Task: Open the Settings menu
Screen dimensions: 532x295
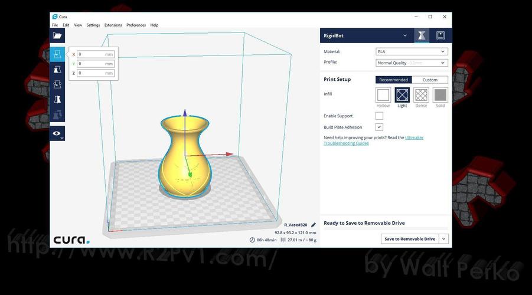Action: click(93, 25)
